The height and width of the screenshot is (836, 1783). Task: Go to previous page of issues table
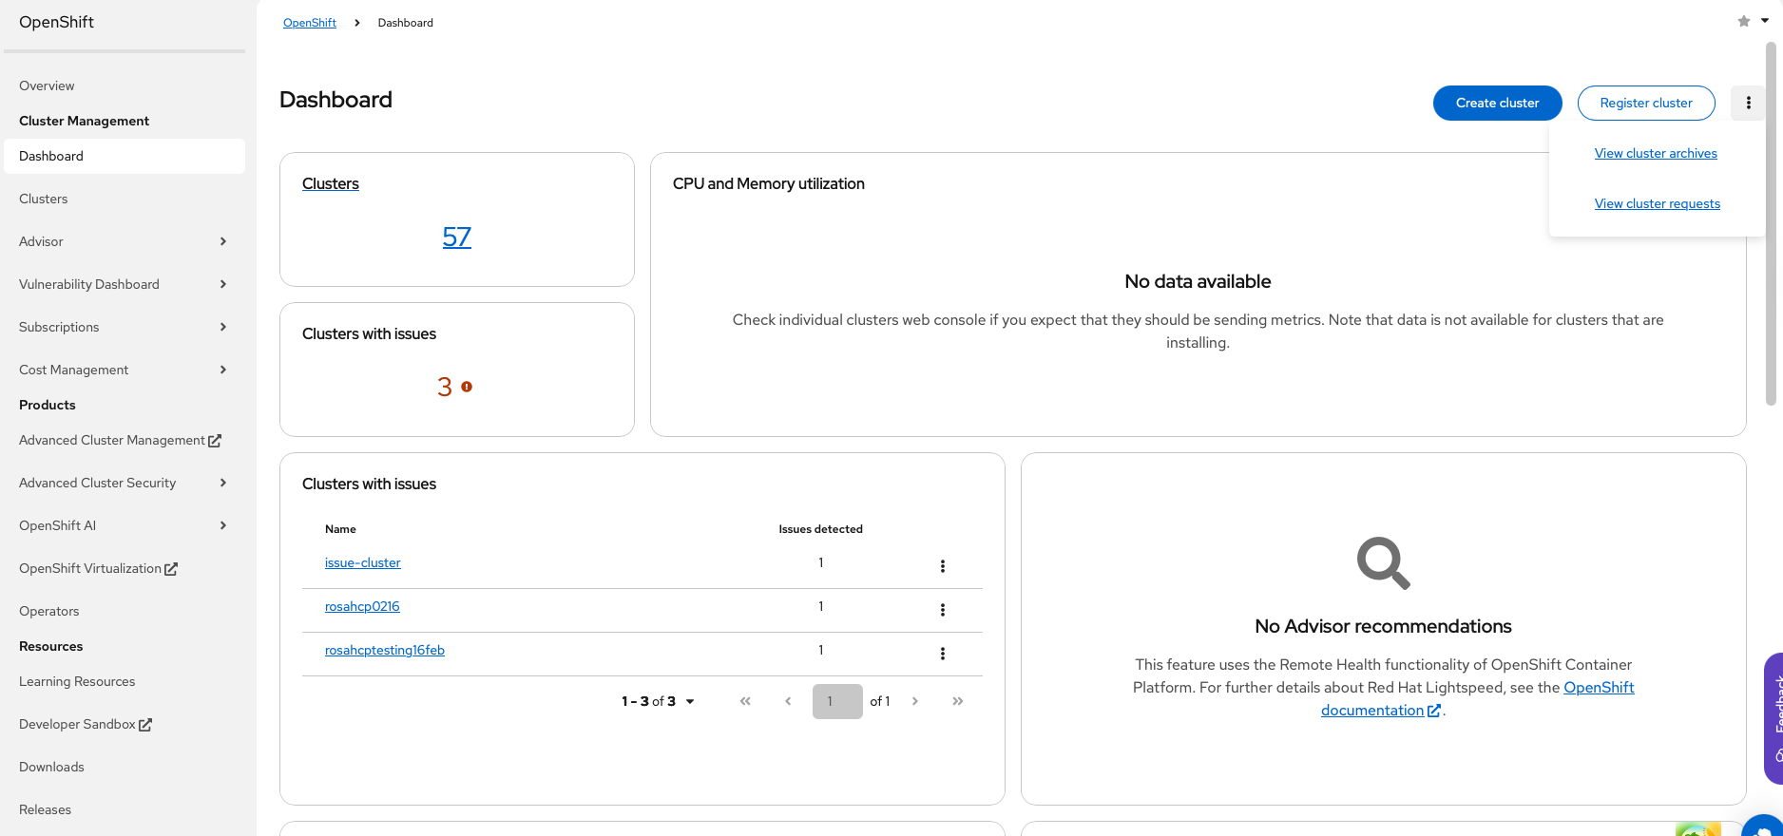(788, 701)
